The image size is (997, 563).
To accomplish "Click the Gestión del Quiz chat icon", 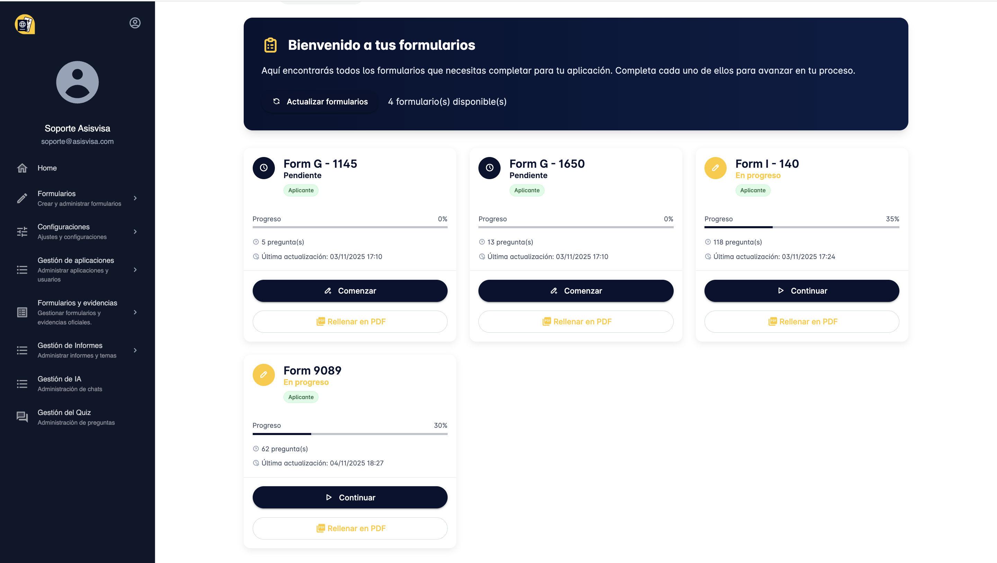I will pos(22,417).
